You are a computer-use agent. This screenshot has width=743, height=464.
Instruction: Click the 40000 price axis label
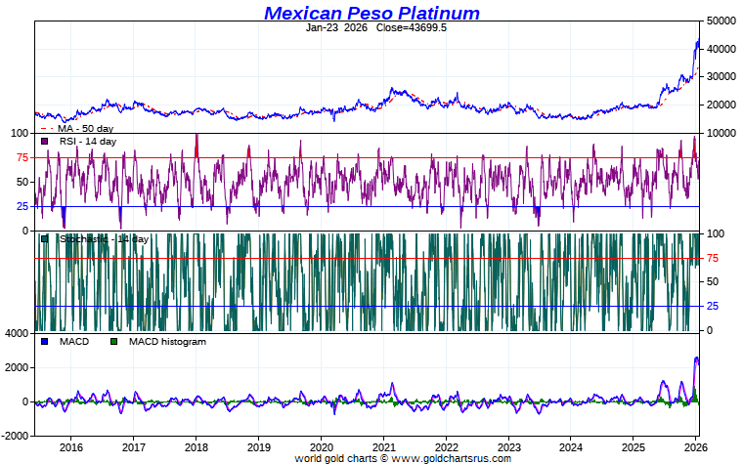[x=721, y=49]
